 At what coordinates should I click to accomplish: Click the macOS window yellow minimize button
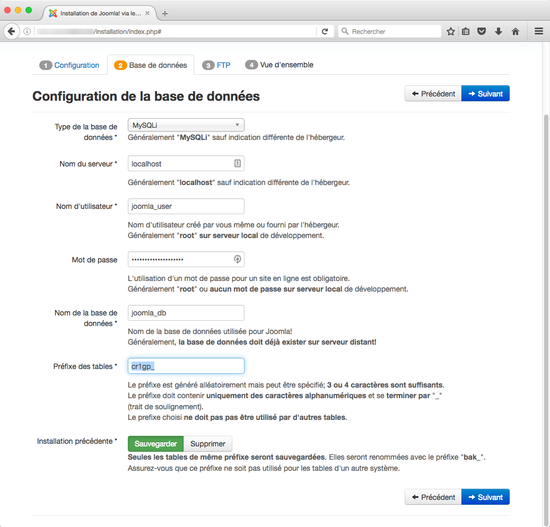18,10
